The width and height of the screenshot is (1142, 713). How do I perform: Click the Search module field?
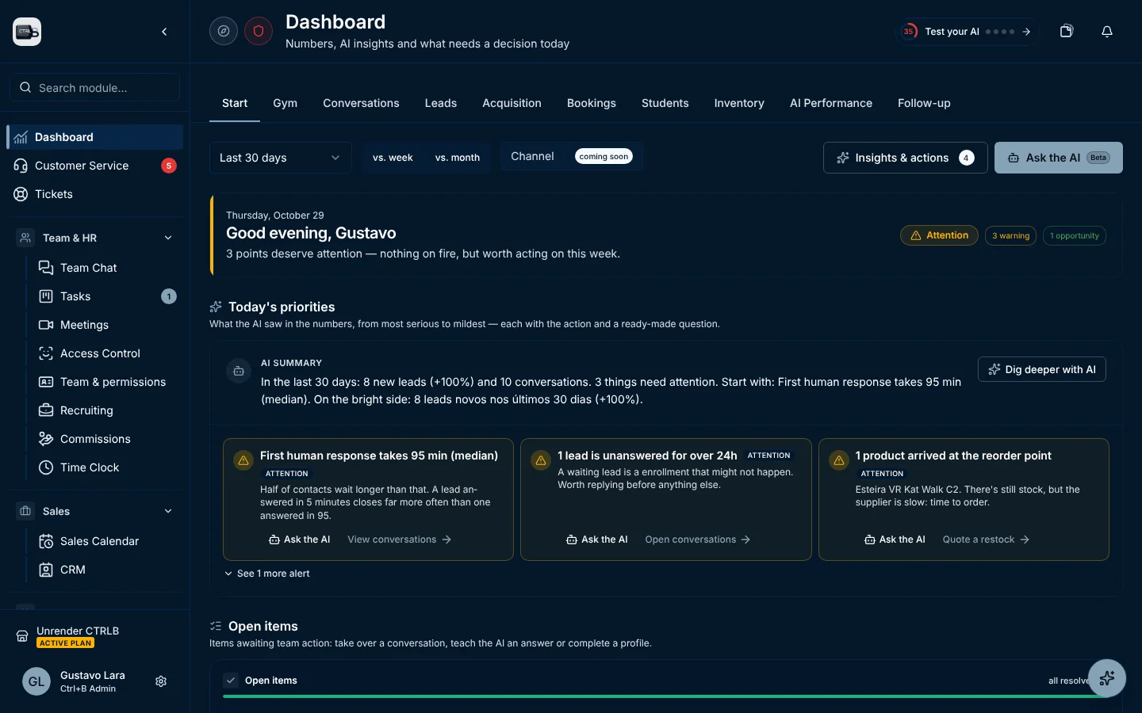95,88
